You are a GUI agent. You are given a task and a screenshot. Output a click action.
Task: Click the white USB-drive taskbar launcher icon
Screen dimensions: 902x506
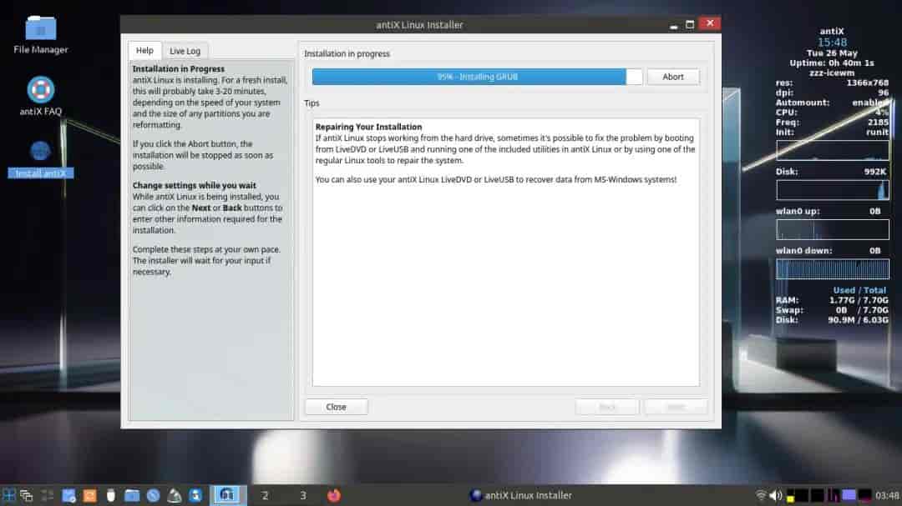[x=110, y=495]
